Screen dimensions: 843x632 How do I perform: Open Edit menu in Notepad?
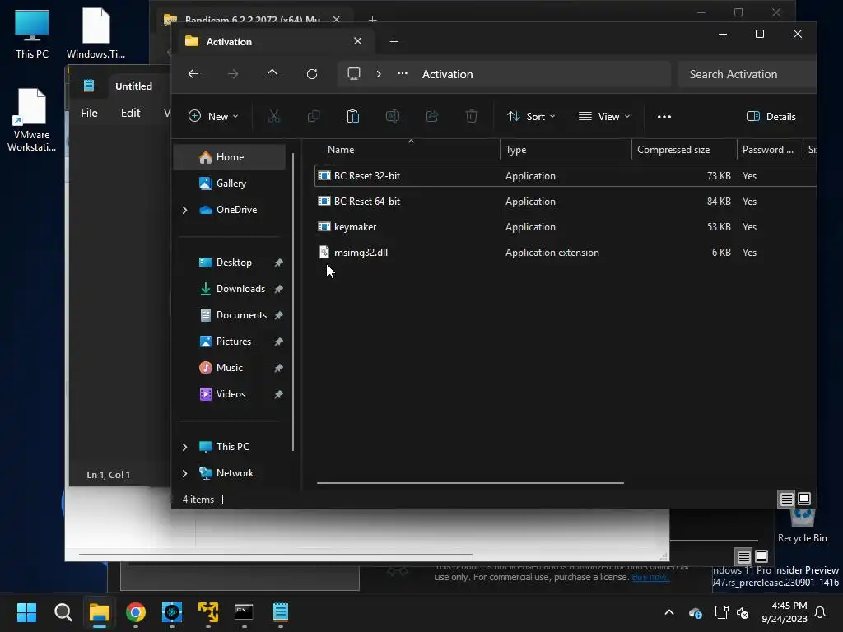[131, 113]
